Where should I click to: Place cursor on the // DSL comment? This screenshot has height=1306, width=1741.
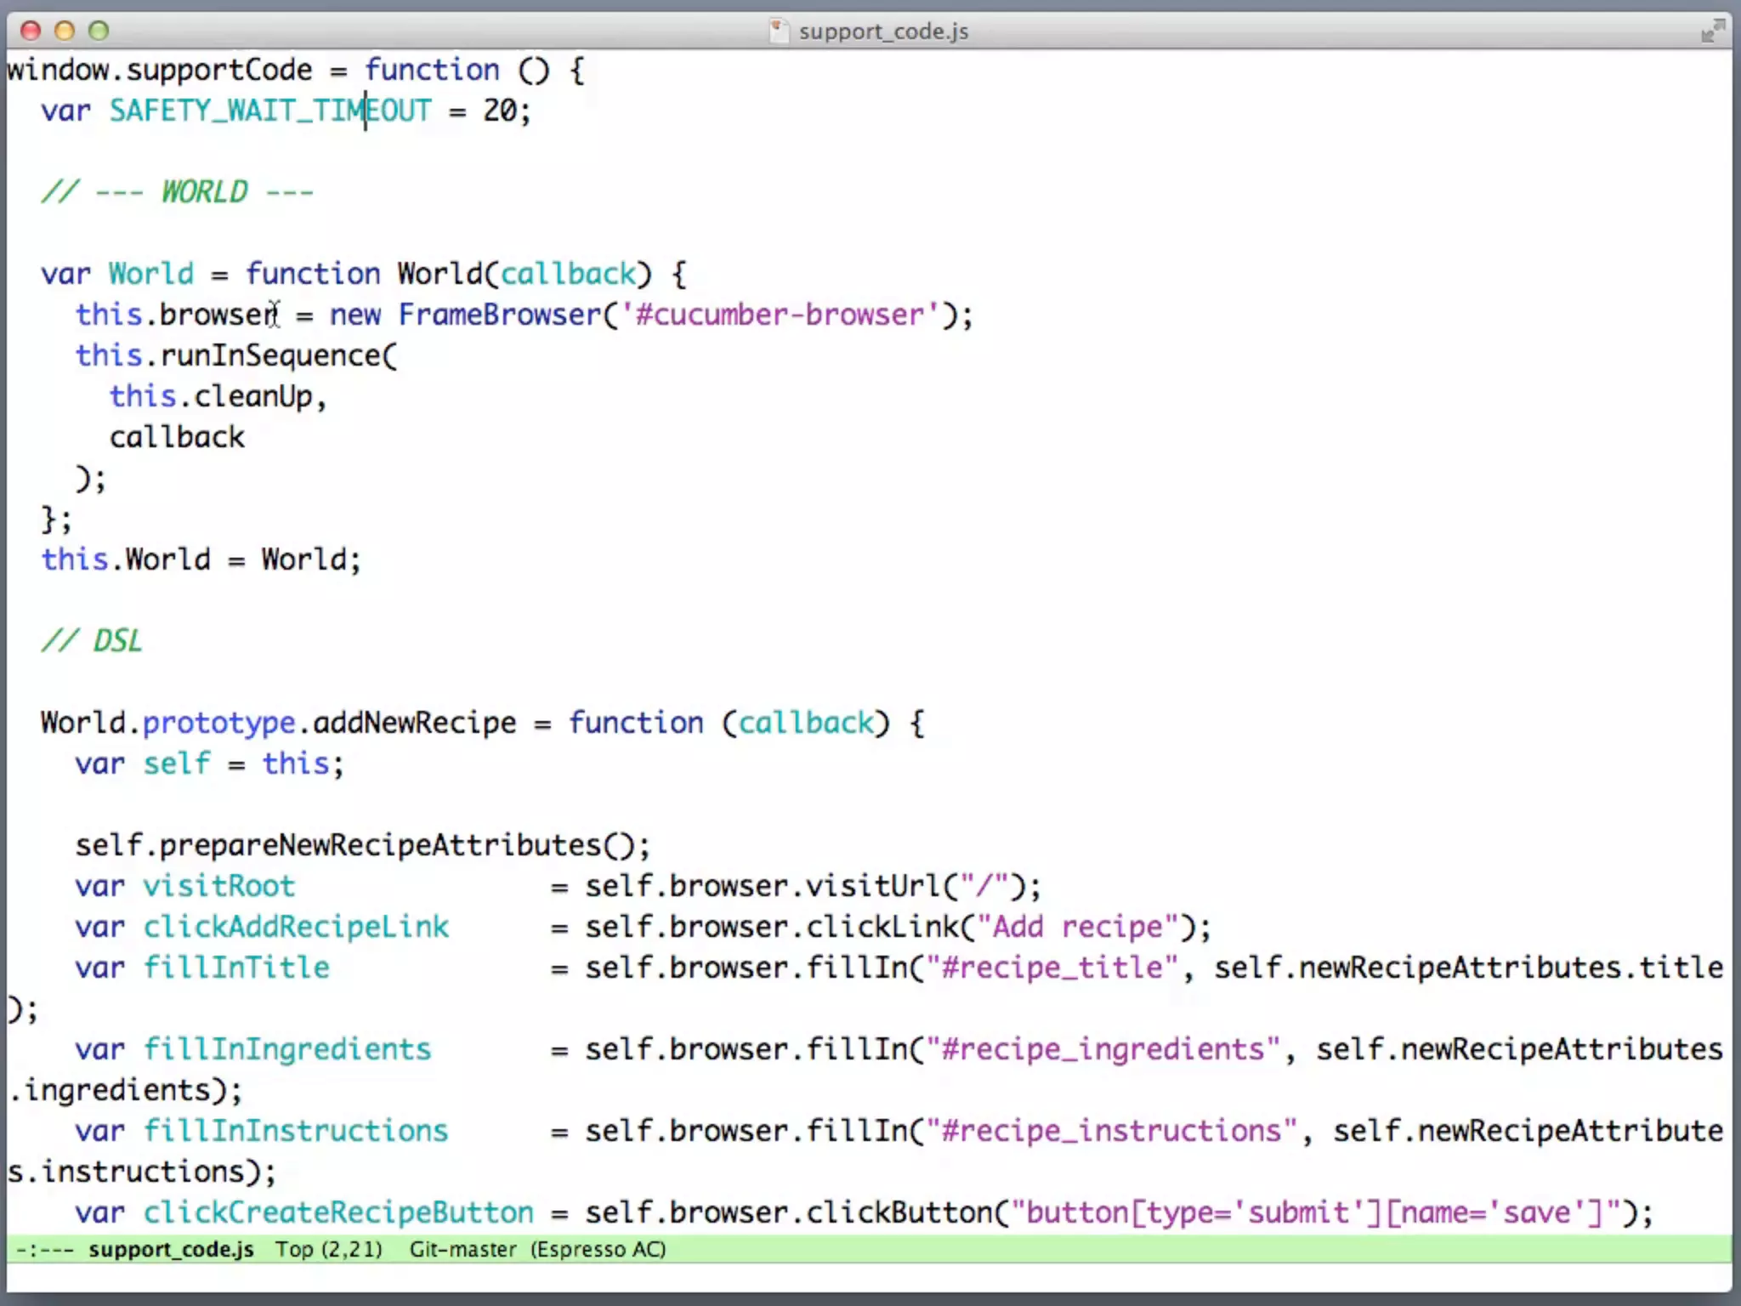click(92, 641)
